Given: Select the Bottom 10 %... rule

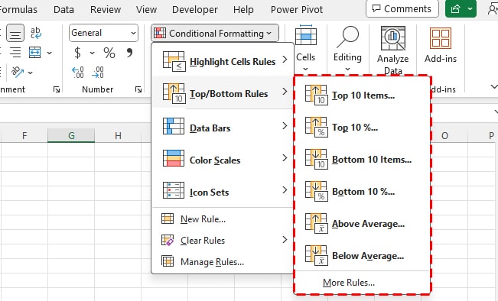Looking at the screenshot, I should pyautogui.click(x=363, y=191).
